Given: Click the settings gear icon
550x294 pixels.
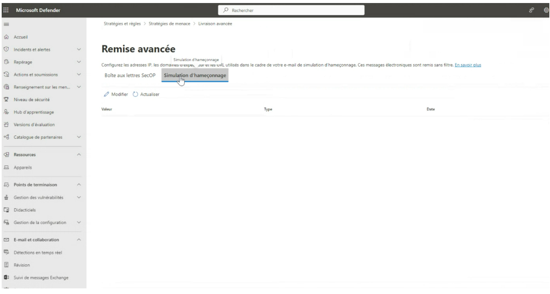Looking at the screenshot, I should point(546,10).
